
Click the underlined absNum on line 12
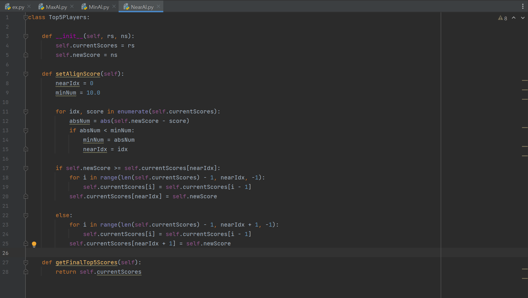[80, 121]
